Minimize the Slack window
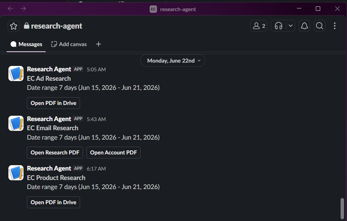 [299, 8]
